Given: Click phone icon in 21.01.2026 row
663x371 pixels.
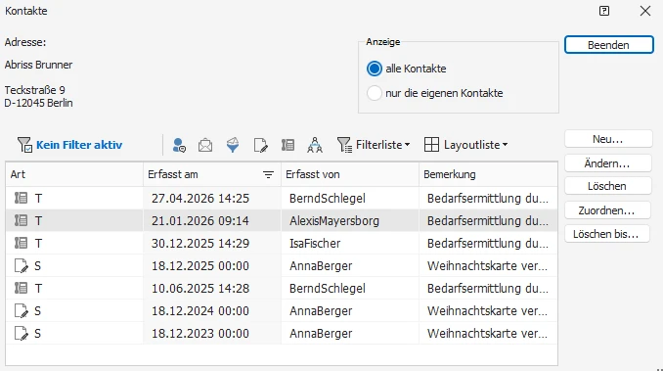Looking at the screenshot, I should tap(21, 220).
